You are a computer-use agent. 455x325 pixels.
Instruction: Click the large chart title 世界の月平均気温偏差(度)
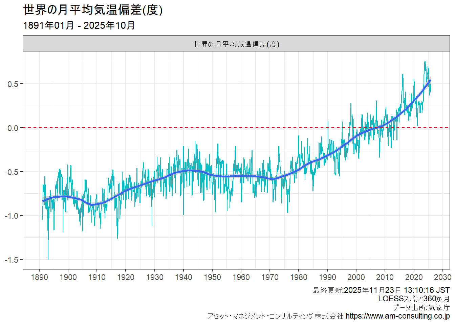(x=93, y=10)
